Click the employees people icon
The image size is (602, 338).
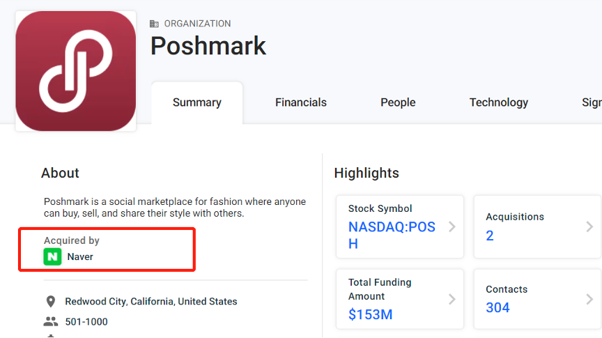[51, 321]
